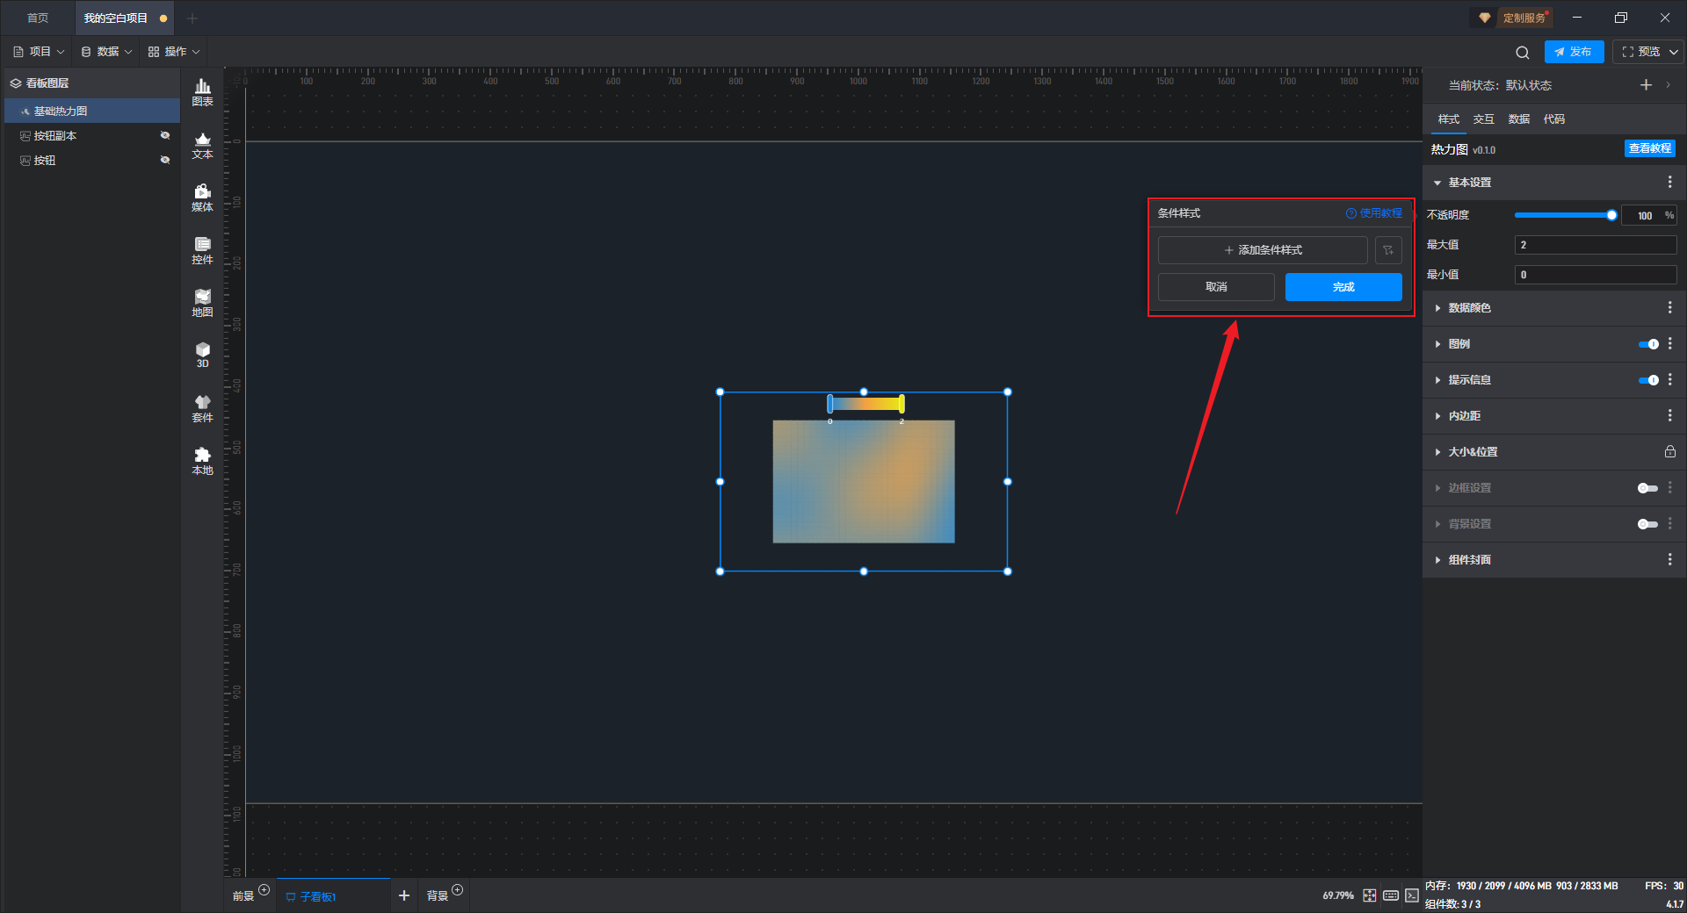The width and height of the screenshot is (1687, 913).
Task: Select the 基础热力图 layer in tree
Action: tap(92, 111)
